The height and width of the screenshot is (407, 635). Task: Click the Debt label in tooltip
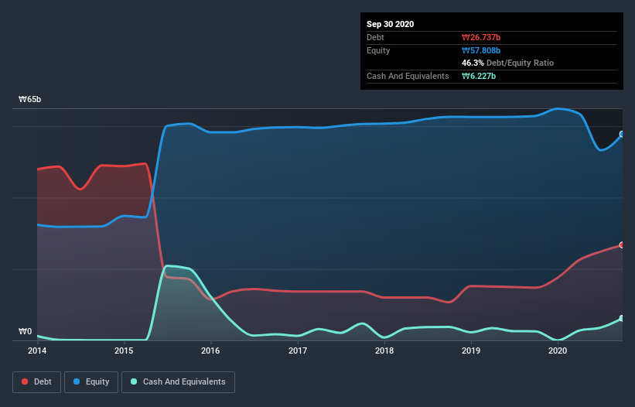[x=375, y=37]
